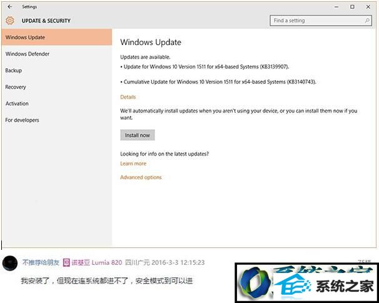Open the Learn more link
Viewport: 379px width, 303px height.
click(133, 164)
